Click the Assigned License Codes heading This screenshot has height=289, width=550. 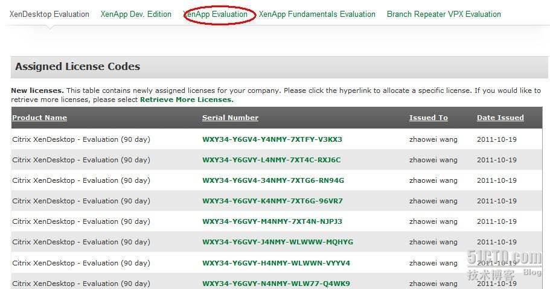coord(77,67)
